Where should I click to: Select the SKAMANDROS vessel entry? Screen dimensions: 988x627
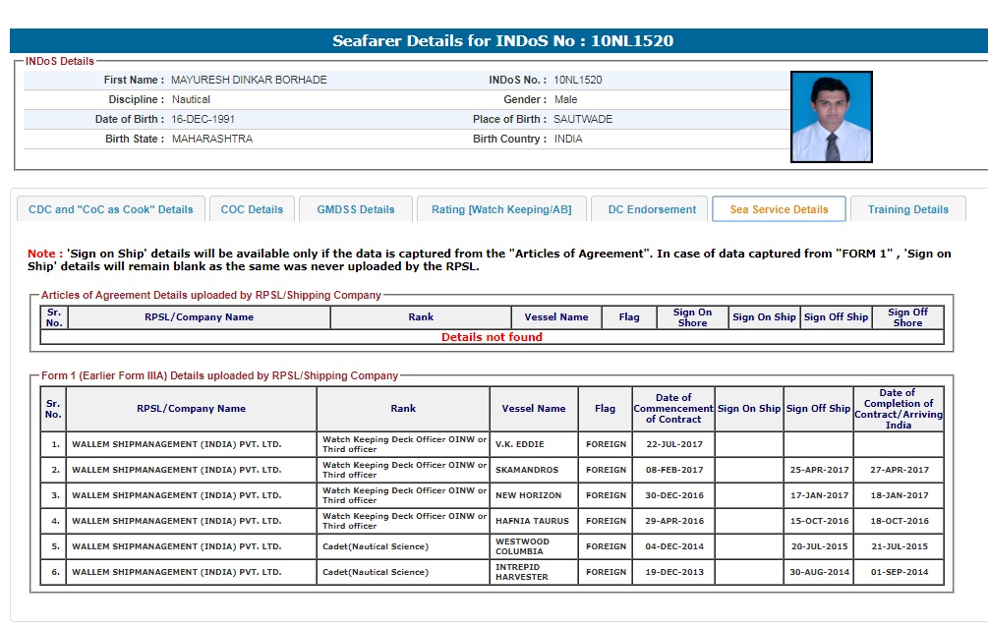point(526,470)
